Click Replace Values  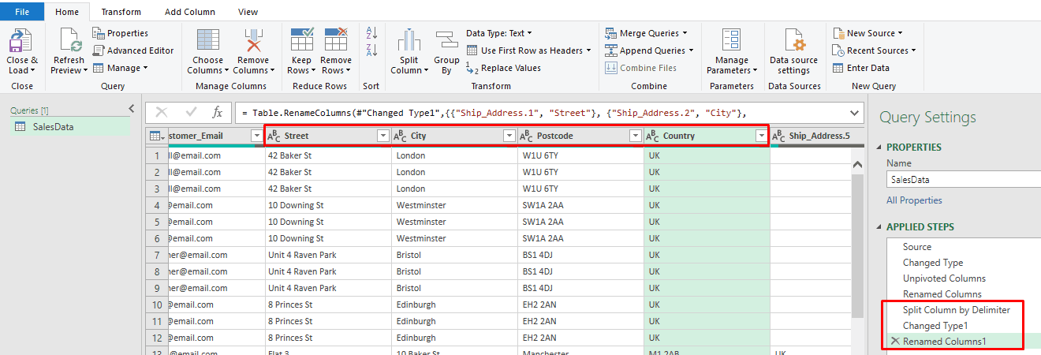coord(503,68)
